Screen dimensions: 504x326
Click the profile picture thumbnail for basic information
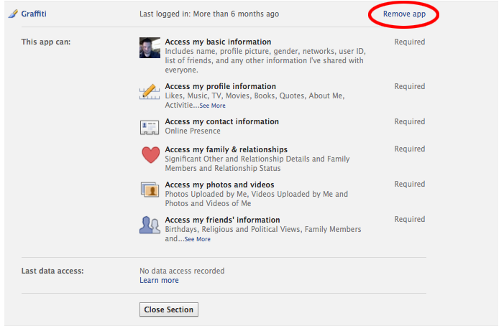[x=150, y=48]
